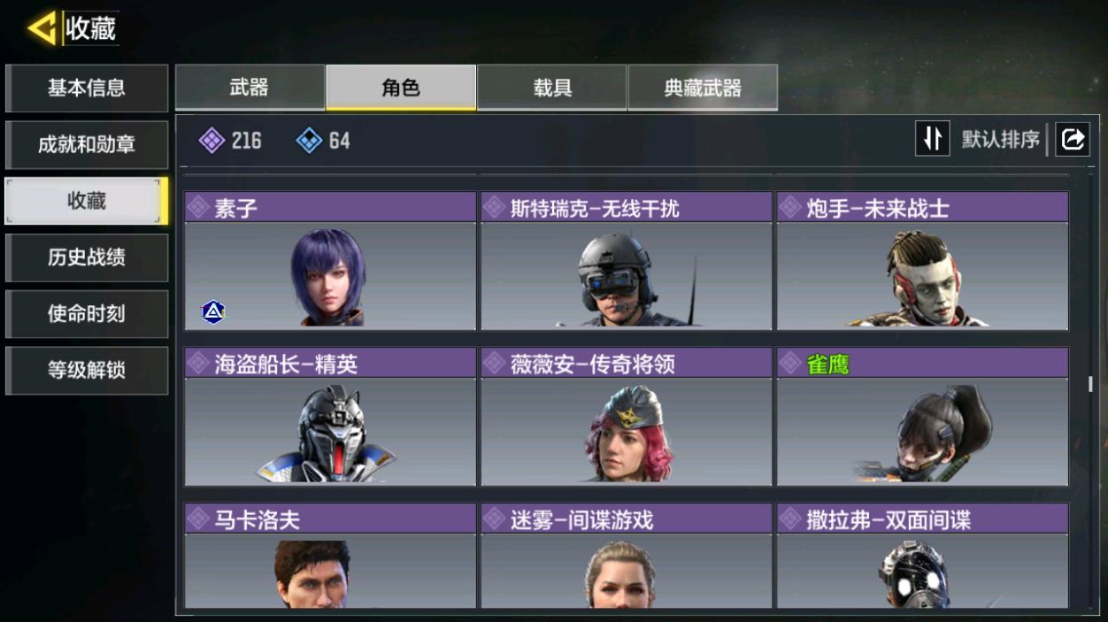This screenshot has height=622, width=1108.
Task: Click the share icon next to the sort label
Action: (1073, 140)
